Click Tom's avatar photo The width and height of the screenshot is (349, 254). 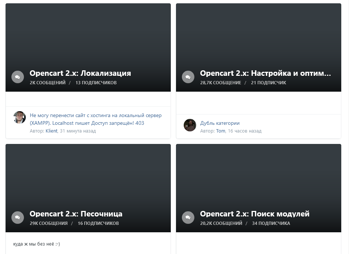(190, 125)
